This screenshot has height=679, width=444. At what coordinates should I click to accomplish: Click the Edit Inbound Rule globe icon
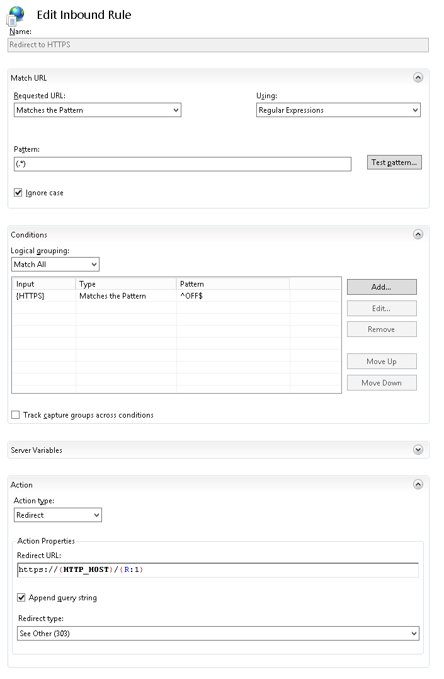coord(15,14)
